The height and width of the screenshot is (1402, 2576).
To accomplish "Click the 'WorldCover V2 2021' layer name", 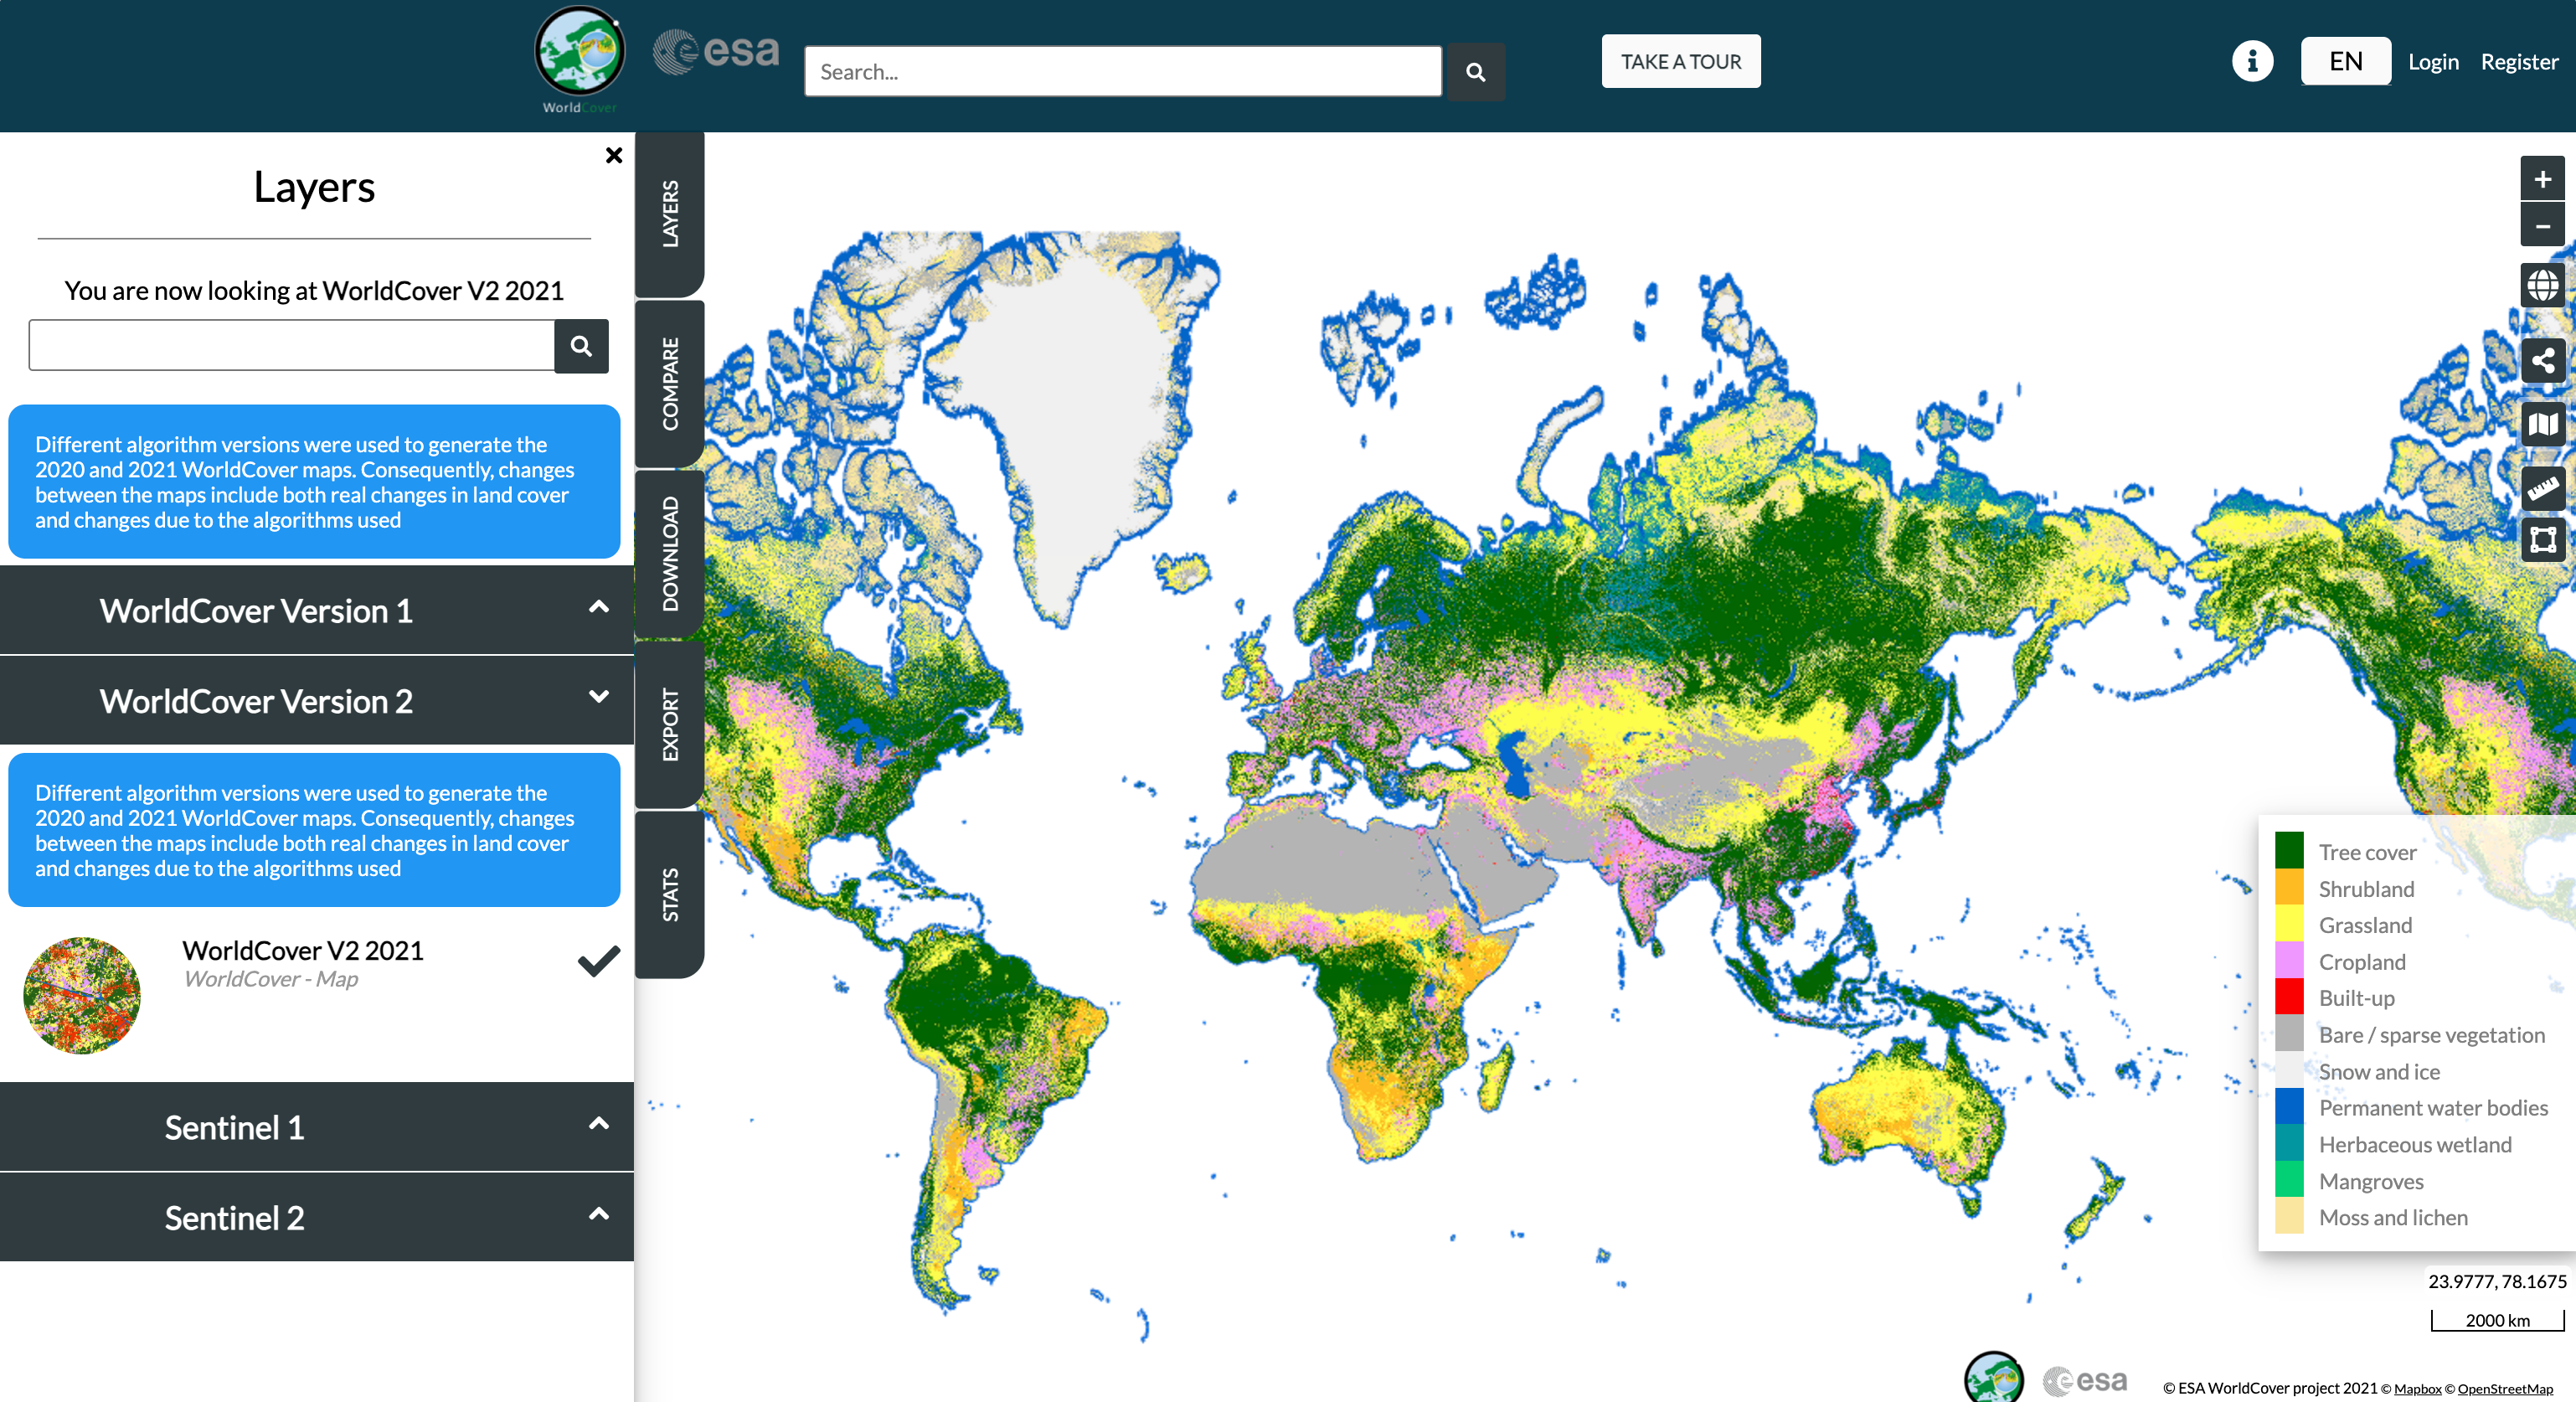I will (x=303, y=950).
